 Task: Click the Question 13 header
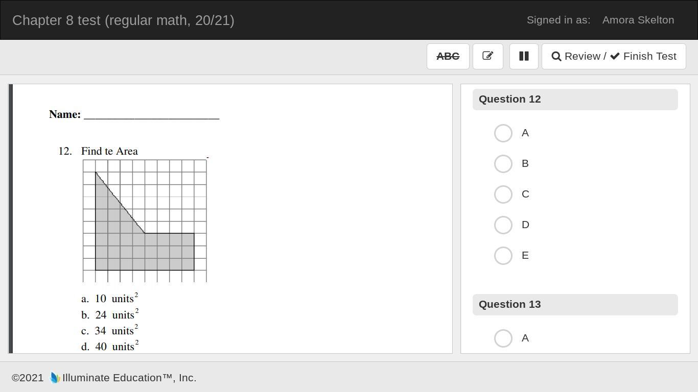point(575,305)
